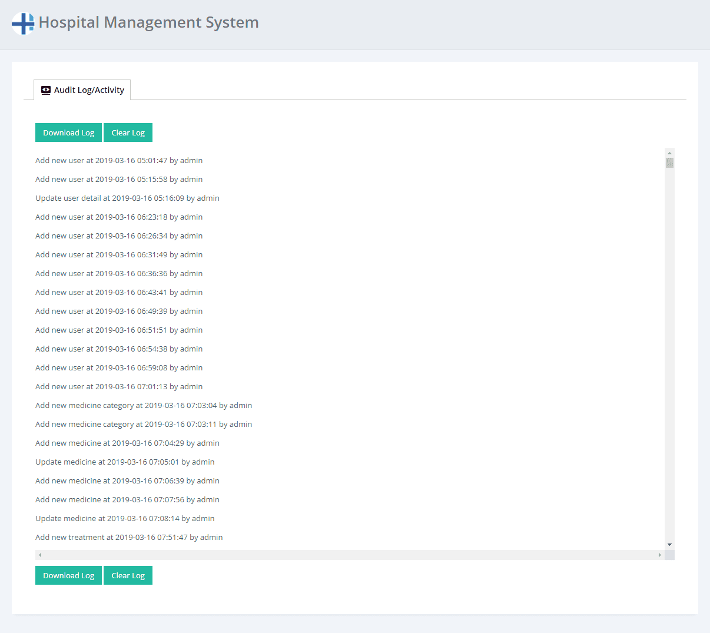Select the Update user detail 05:16:09 entry

pyautogui.click(x=127, y=198)
